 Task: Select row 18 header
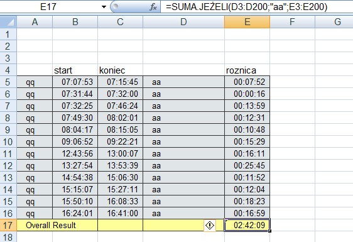coord(8,237)
